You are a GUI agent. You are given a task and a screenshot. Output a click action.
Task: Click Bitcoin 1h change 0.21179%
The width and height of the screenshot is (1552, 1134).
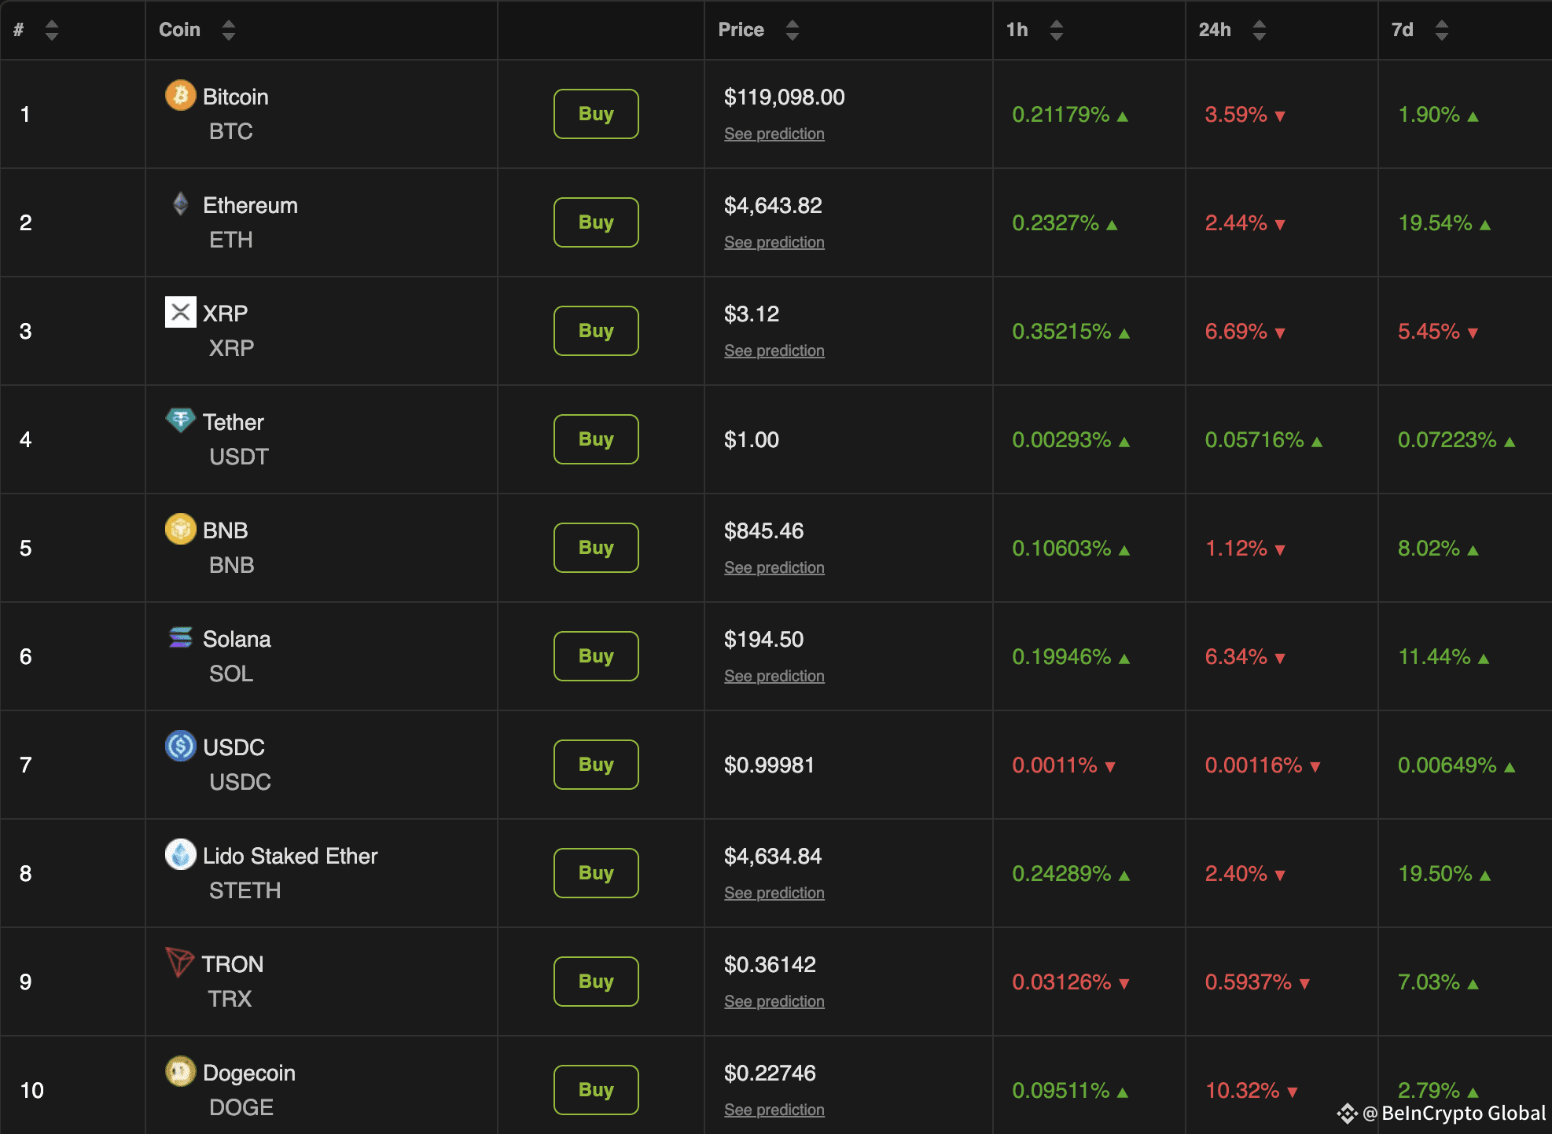pyautogui.click(x=1061, y=115)
